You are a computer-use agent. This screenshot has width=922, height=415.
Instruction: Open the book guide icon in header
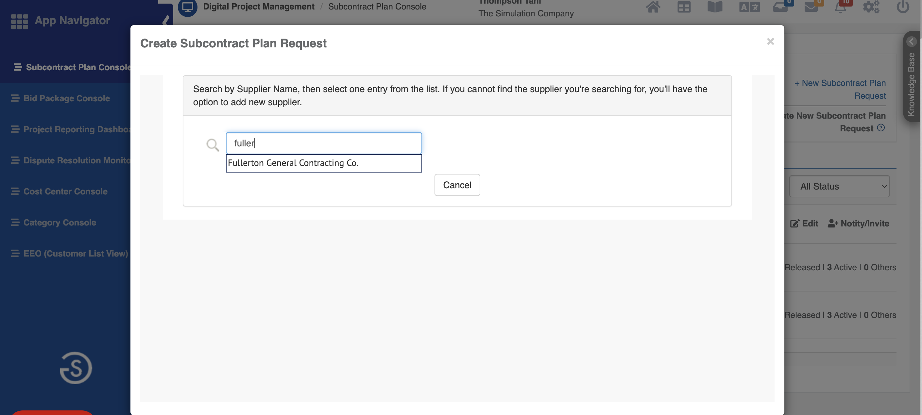715,7
